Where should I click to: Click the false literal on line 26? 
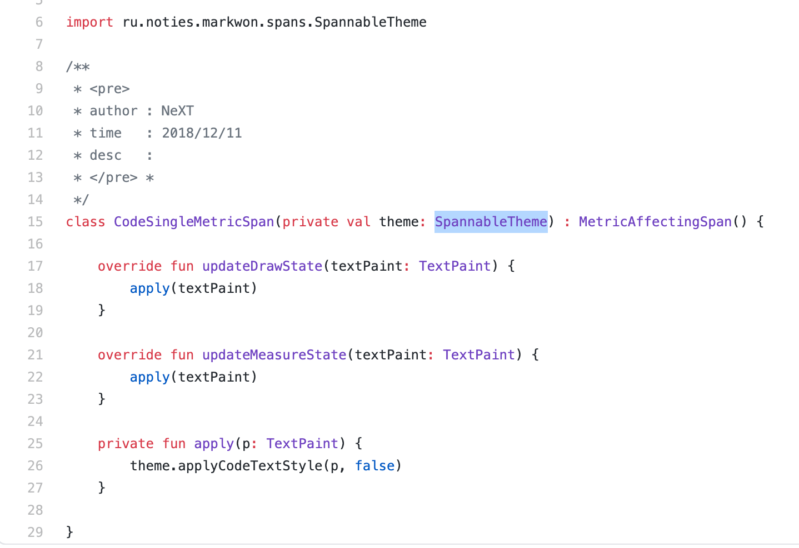coord(375,465)
